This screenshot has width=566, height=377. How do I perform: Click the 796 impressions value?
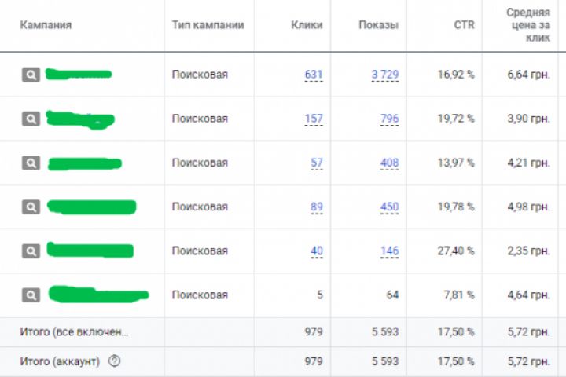coord(389,119)
